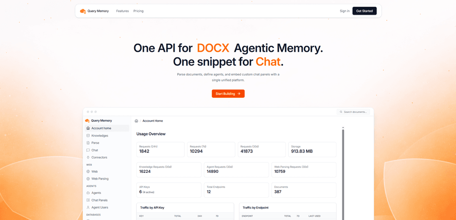Click the KEY column header
The width and height of the screenshot is (456, 220).
point(141,216)
